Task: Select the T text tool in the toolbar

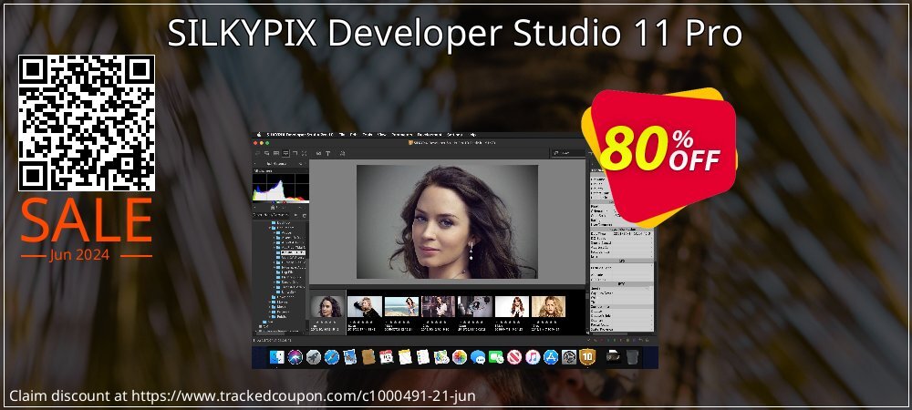Action: 327,153
